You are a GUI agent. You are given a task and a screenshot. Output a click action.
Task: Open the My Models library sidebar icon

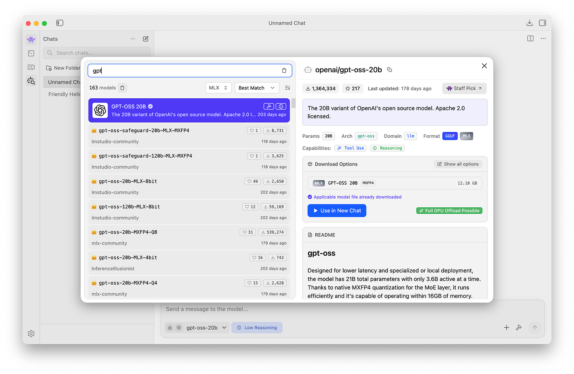click(31, 67)
